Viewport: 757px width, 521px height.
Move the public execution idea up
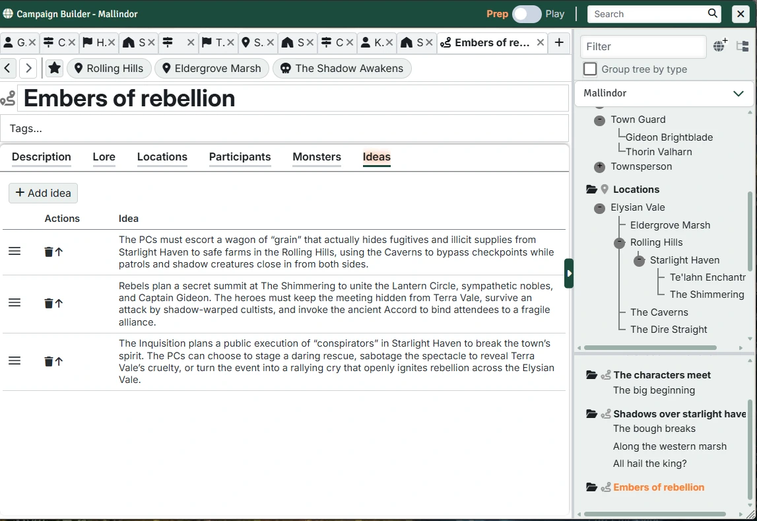pyautogui.click(x=59, y=361)
